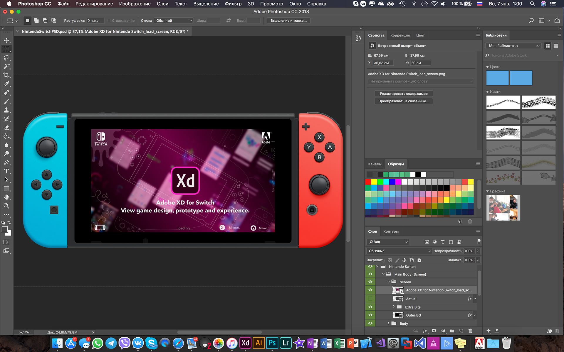564x352 pixels.
Task: Collapse the Кисти library section
Action: point(488,92)
